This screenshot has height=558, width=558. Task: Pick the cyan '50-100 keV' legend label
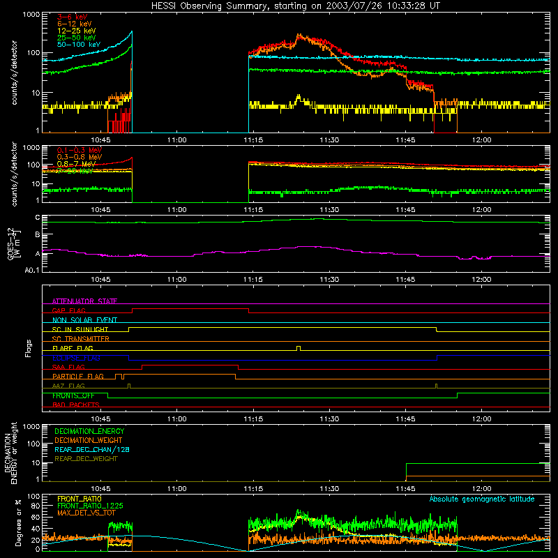[79, 45]
